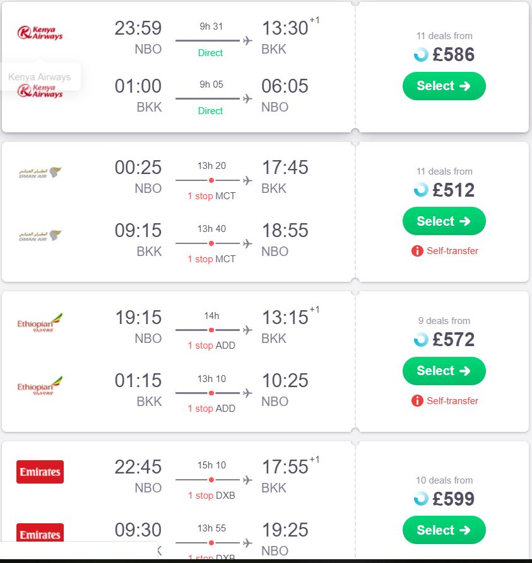Select the £512 Oman Air deal
Screen dimensions: 532x563
pos(444,221)
